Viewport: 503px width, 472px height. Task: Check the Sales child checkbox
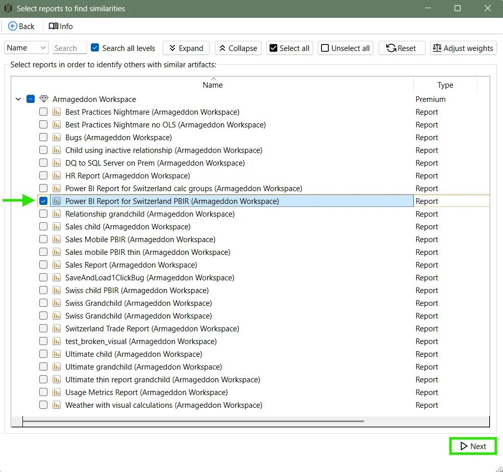[43, 226]
